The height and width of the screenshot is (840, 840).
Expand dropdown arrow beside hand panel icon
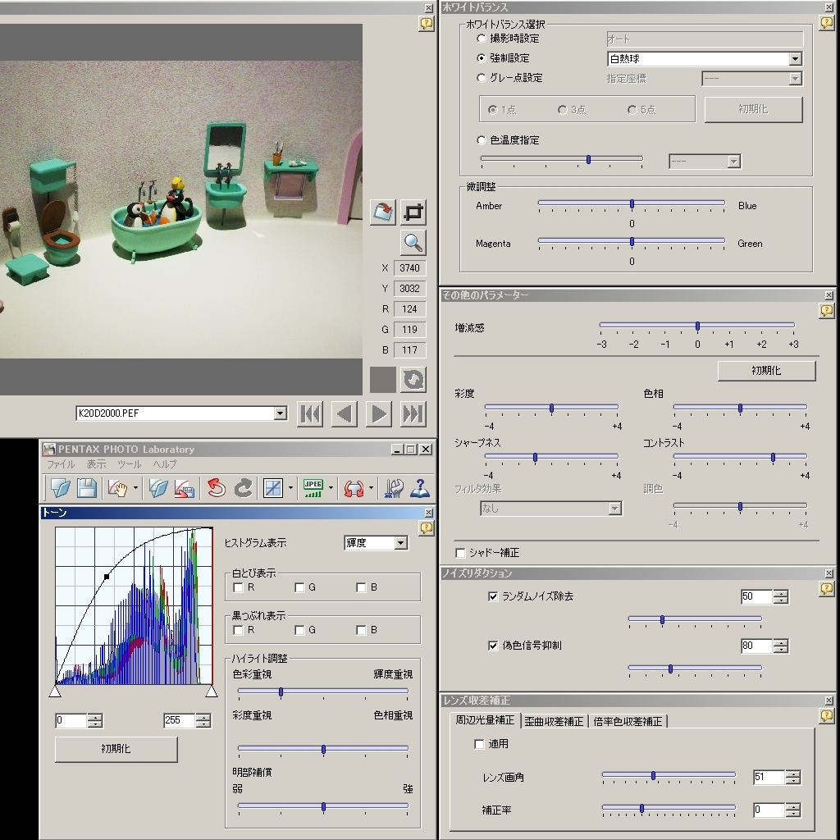point(135,488)
